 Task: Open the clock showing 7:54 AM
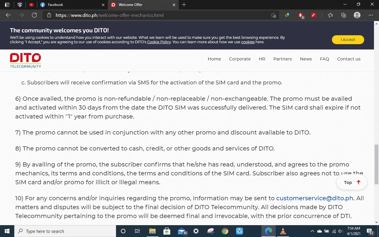tap(353, 231)
